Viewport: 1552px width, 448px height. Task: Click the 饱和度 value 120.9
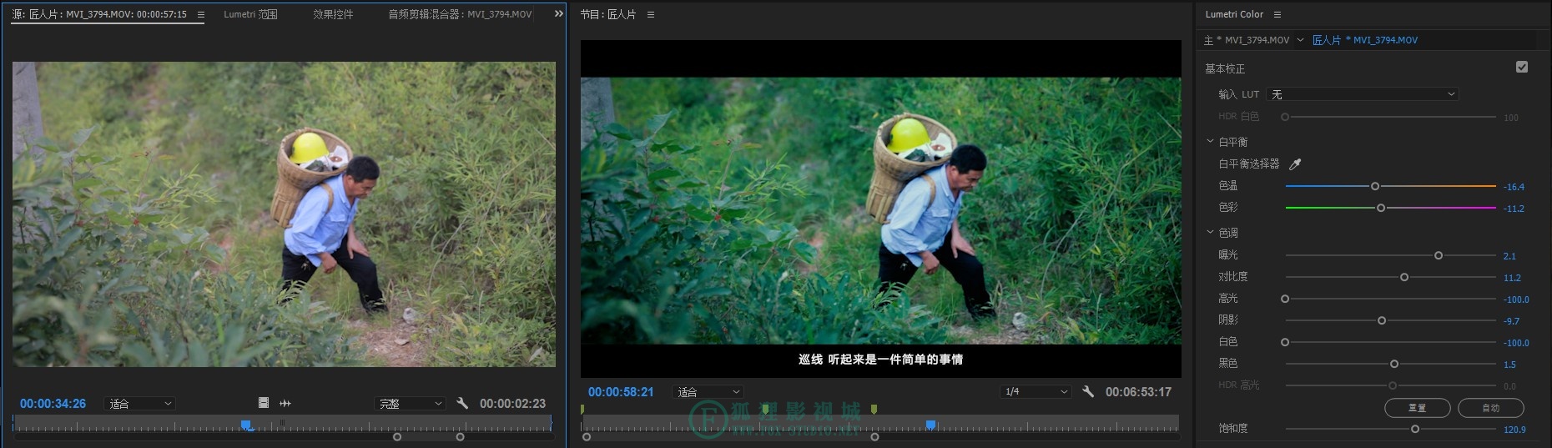click(1514, 430)
